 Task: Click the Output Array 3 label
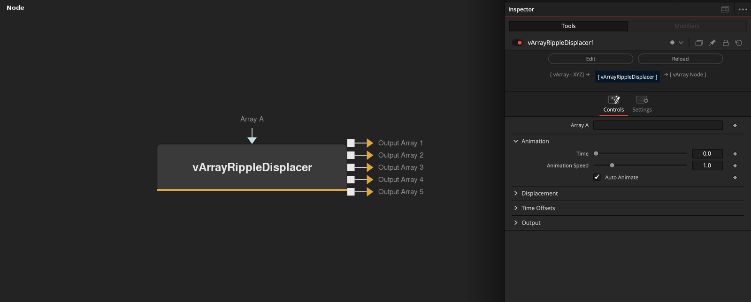pyautogui.click(x=401, y=167)
